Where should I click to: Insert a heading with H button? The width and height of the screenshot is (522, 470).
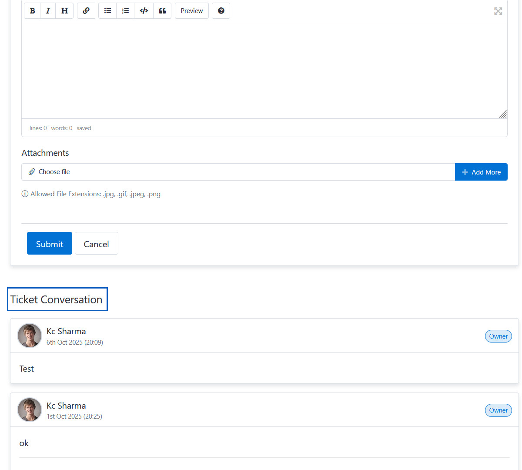point(64,11)
